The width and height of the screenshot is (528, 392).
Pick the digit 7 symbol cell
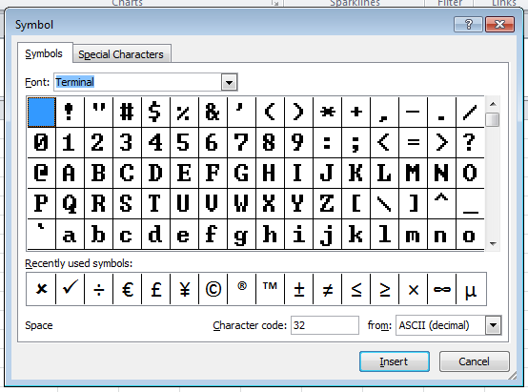241,142
